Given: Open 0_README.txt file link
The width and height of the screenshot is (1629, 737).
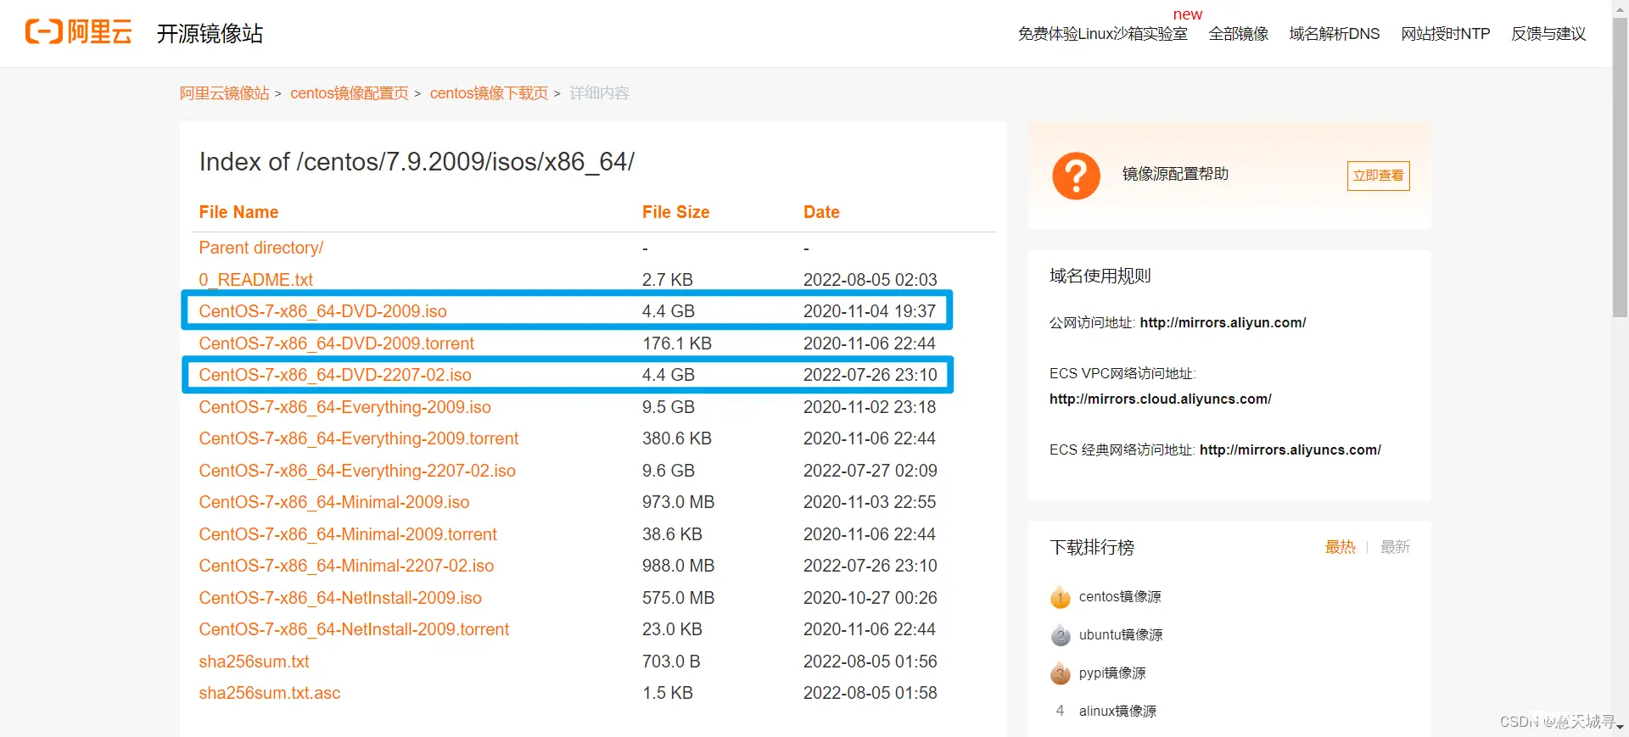Looking at the screenshot, I should tap(255, 280).
